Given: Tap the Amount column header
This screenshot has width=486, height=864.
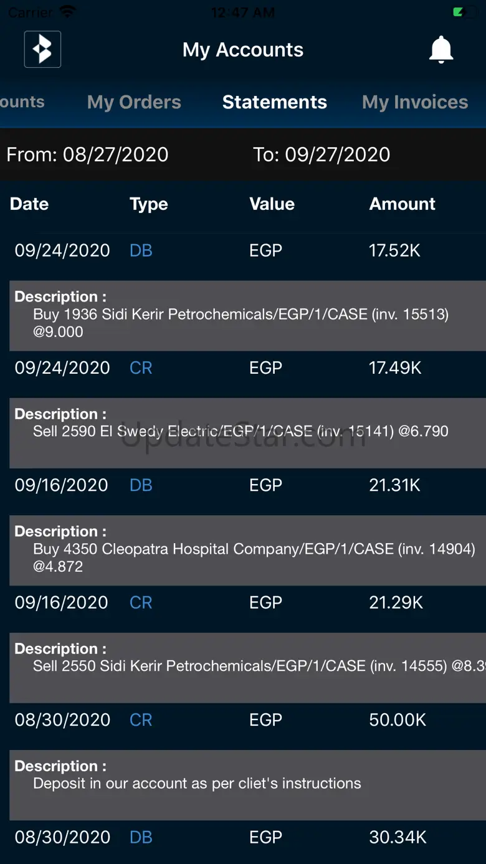Looking at the screenshot, I should coord(402,204).
